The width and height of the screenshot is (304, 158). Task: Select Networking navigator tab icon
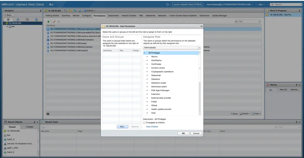pyautogui.click(x=37, y=20)
